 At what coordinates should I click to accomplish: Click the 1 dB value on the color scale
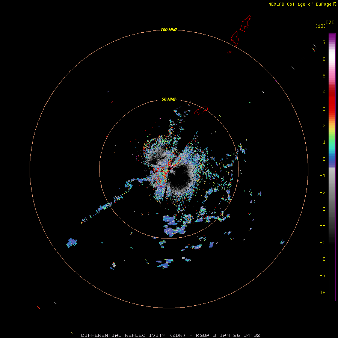tap(324, 142)
